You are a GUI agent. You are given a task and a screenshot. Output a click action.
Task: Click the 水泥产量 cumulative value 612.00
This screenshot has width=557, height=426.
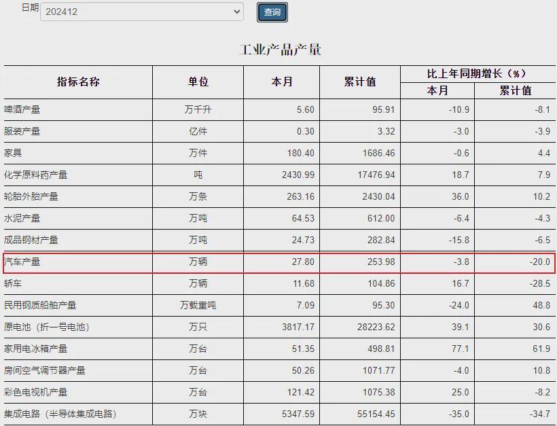(x=380, y=218)
